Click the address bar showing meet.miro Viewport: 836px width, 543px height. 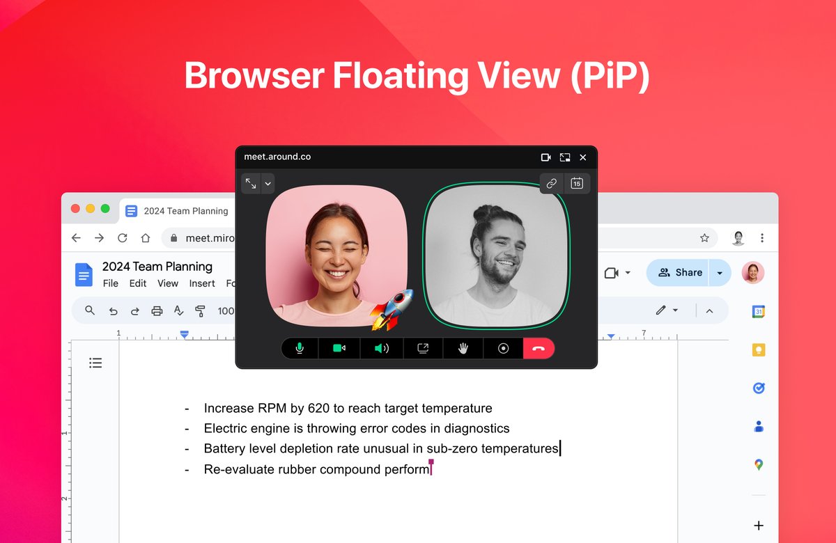pos(440,238)
